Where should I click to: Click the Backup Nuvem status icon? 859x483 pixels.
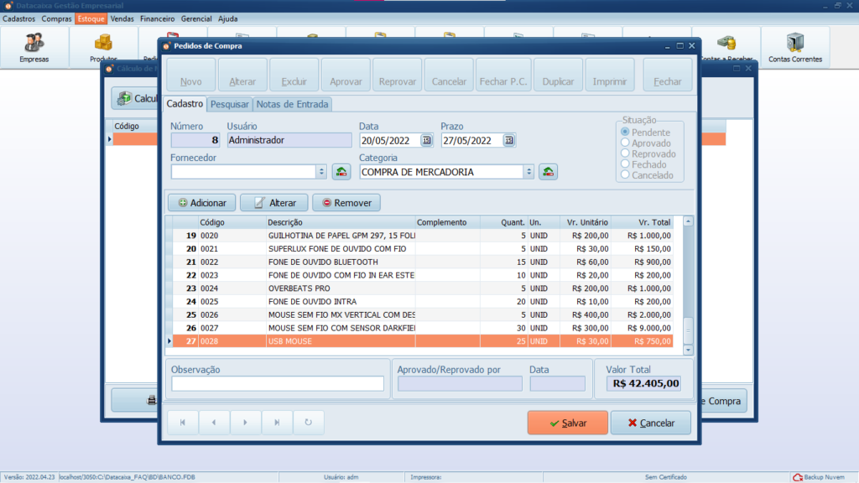tap(797, 477)
